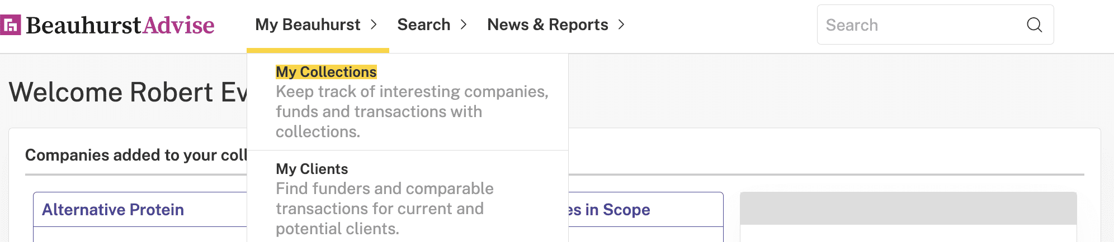Select My Clients from dropdown

(311, 169)
